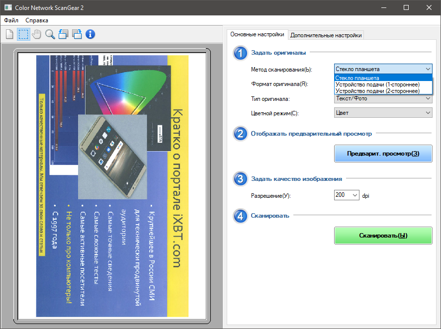This screenshot has width=441, height=329.
Task: Open the Тип оригинала Текст/Фото dropdown
Action: [x=383, y=98]
